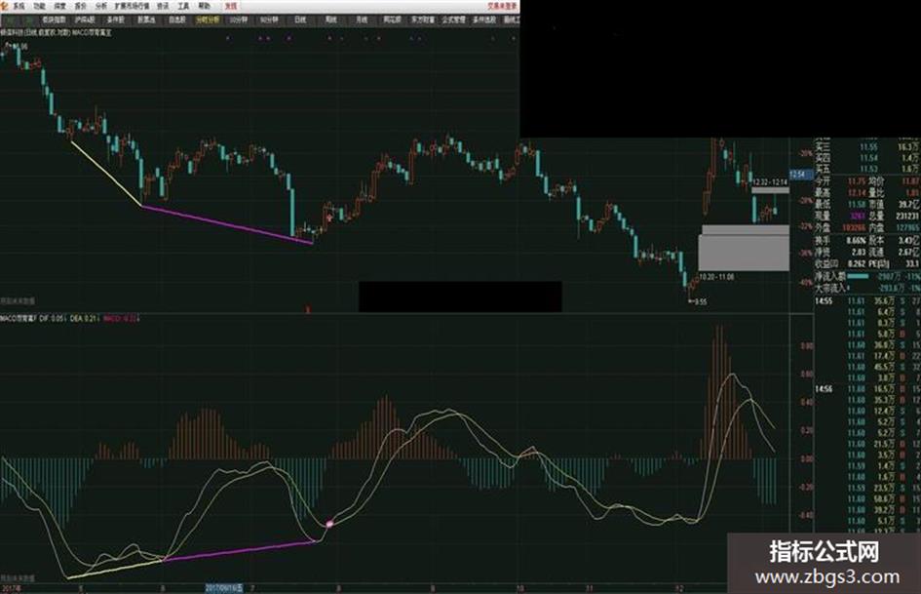Click the 交易未登录 login link
Image resolution: width=921 pixels, height=594 pixels.
[502, 6]
